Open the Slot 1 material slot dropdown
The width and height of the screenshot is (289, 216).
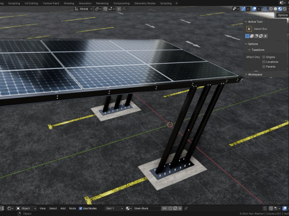click(114, 208)
